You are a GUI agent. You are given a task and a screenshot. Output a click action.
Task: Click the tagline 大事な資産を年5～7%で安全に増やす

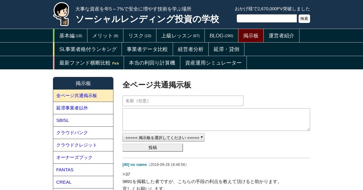(133, 9)
